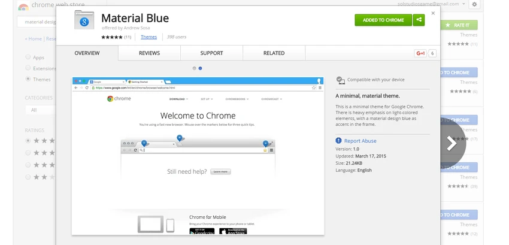Expand the account email dropdown arrow

tap(463, 4)
